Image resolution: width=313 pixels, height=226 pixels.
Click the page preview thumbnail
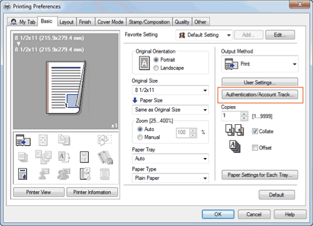66,87
